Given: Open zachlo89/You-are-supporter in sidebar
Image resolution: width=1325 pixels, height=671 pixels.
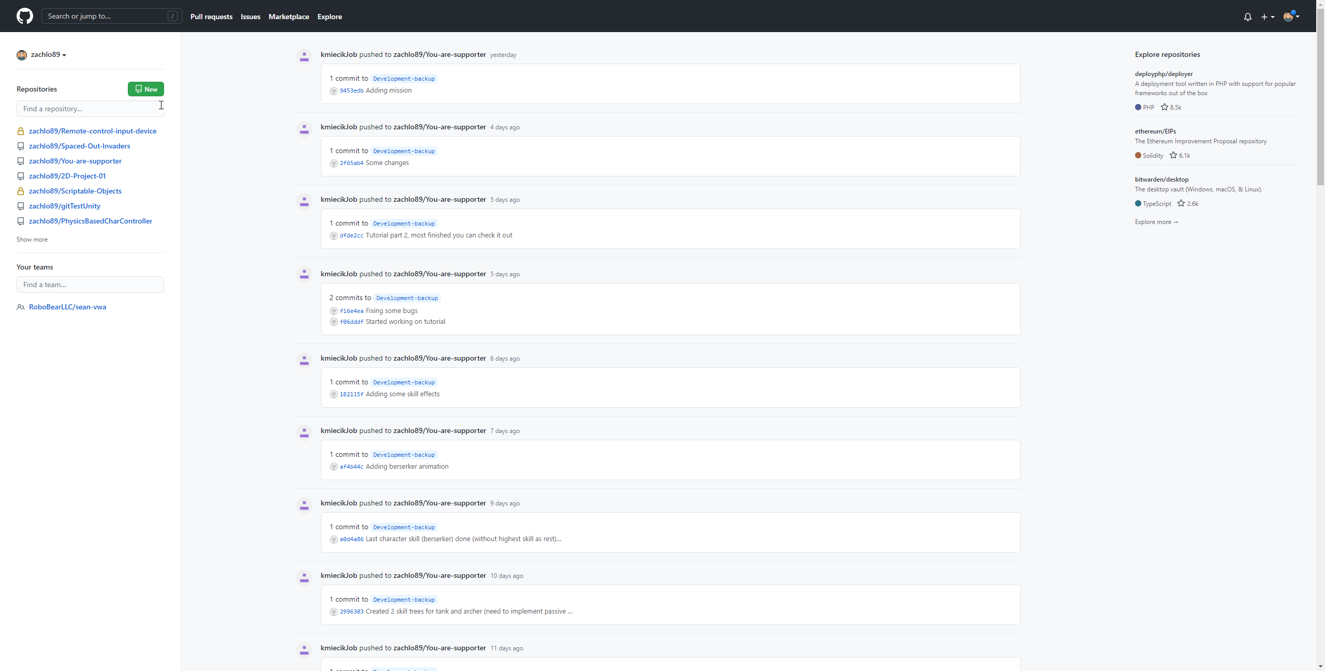Looking at the screenshot, I should [x=75, y=161].
